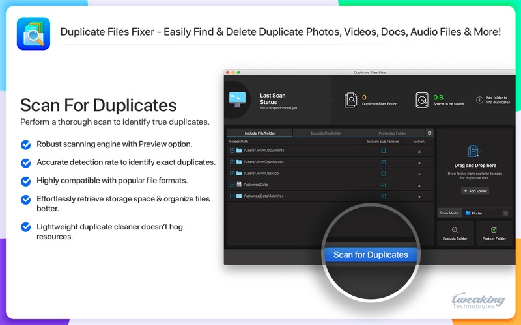Image resolution: width=521 pixels, height=325 pixels.
Task: Click the Protect Folder button label
Action: [x=494, y=239]
